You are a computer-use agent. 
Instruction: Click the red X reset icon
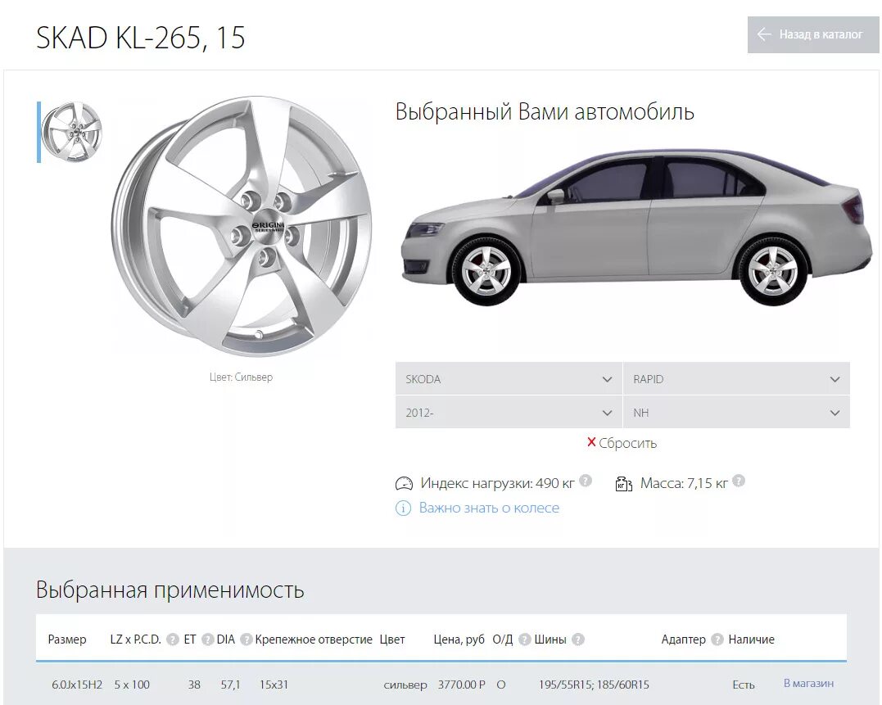tap(591, 442)
